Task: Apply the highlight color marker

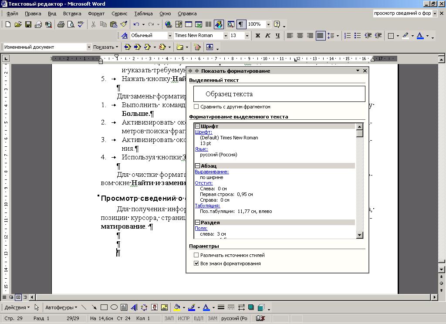Action: [405, 36]
